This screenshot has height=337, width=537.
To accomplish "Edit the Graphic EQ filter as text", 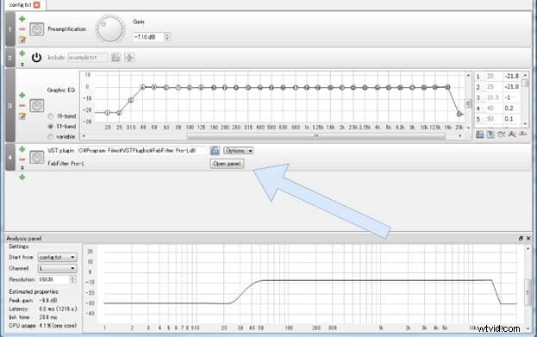I will pyautogui.click(x=22, y=116).
